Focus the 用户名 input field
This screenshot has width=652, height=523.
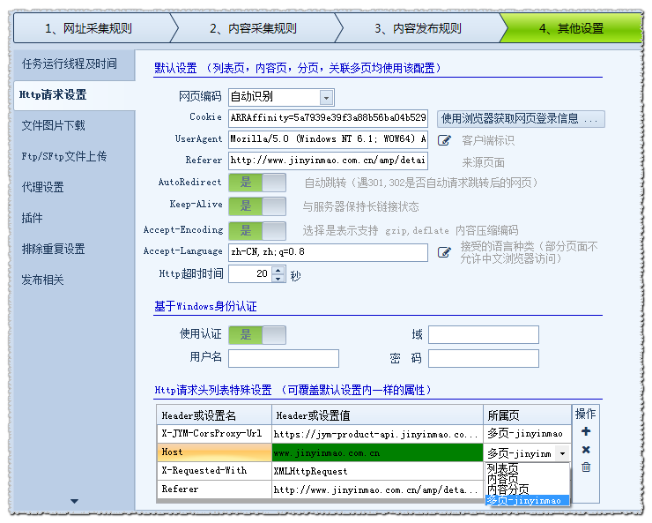tap(284, 359)
